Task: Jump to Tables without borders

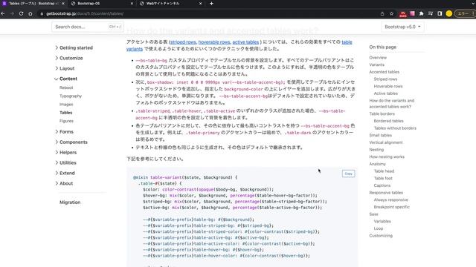Action: (x=395, y=128)
